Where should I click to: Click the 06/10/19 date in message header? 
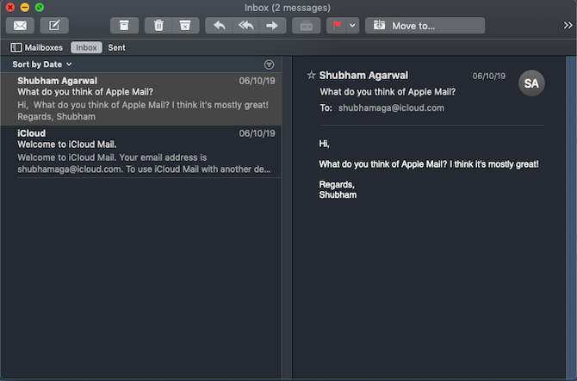(488, 76)
